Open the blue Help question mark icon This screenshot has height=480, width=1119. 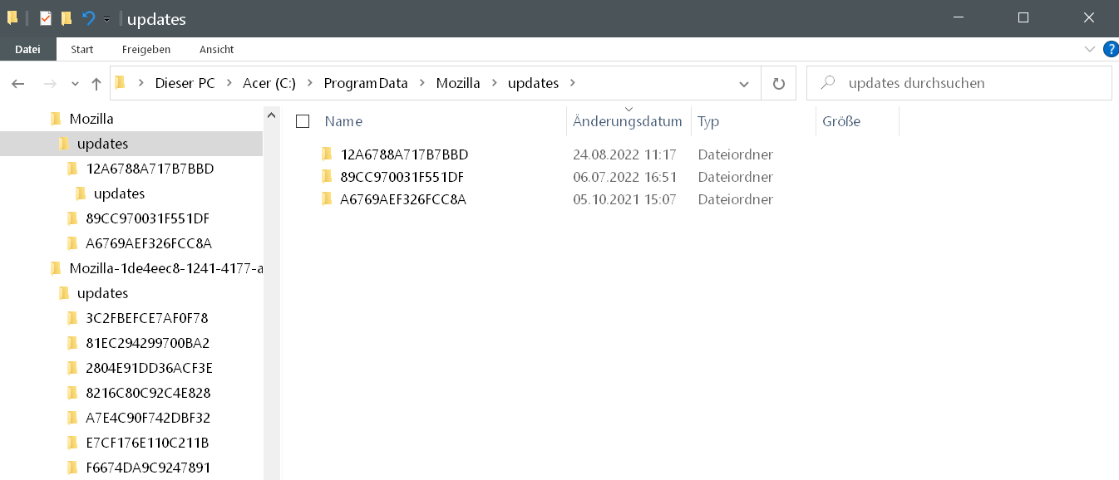point(1110,49)
